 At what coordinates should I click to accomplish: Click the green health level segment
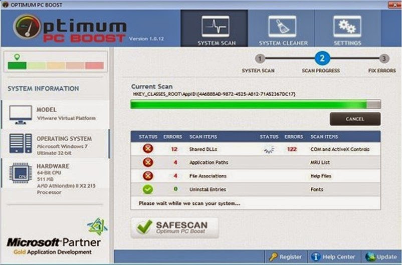click(x=17, y=66)
